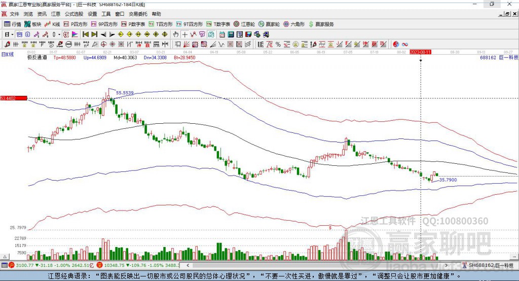Screen dimensions: 519x281
Task: Open 赢家服务 with dollar icon
Action: point(321,24)
